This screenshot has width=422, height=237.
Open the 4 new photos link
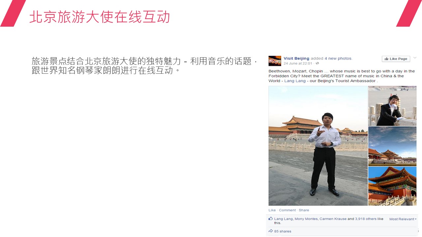338,59
